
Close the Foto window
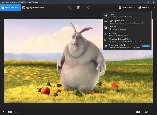pos(154,2)
